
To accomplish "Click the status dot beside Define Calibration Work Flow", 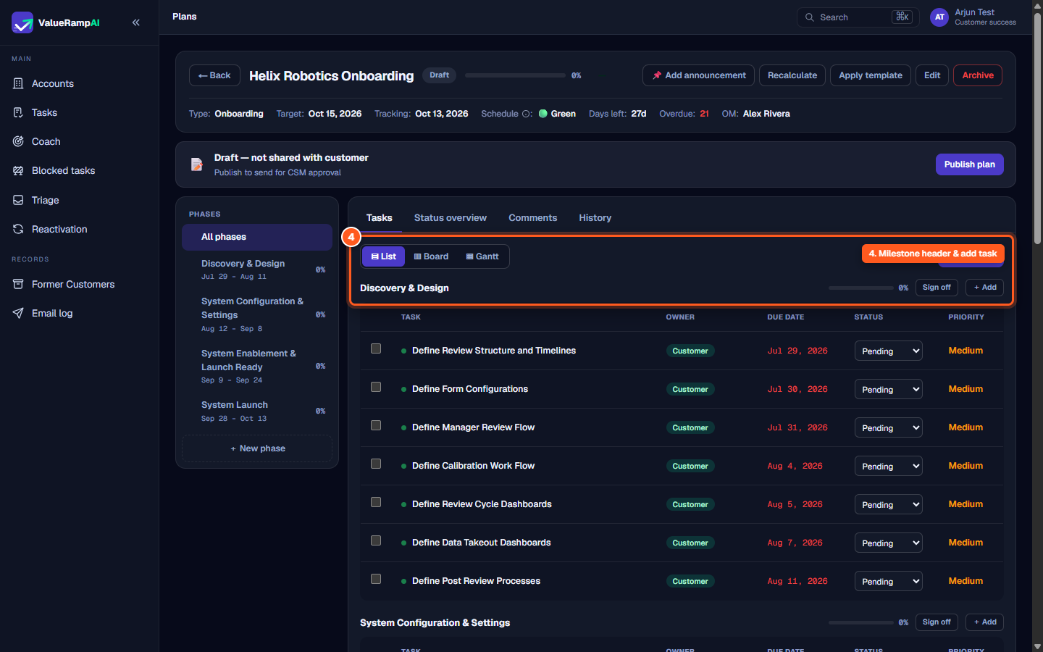I will coord(403,466).
